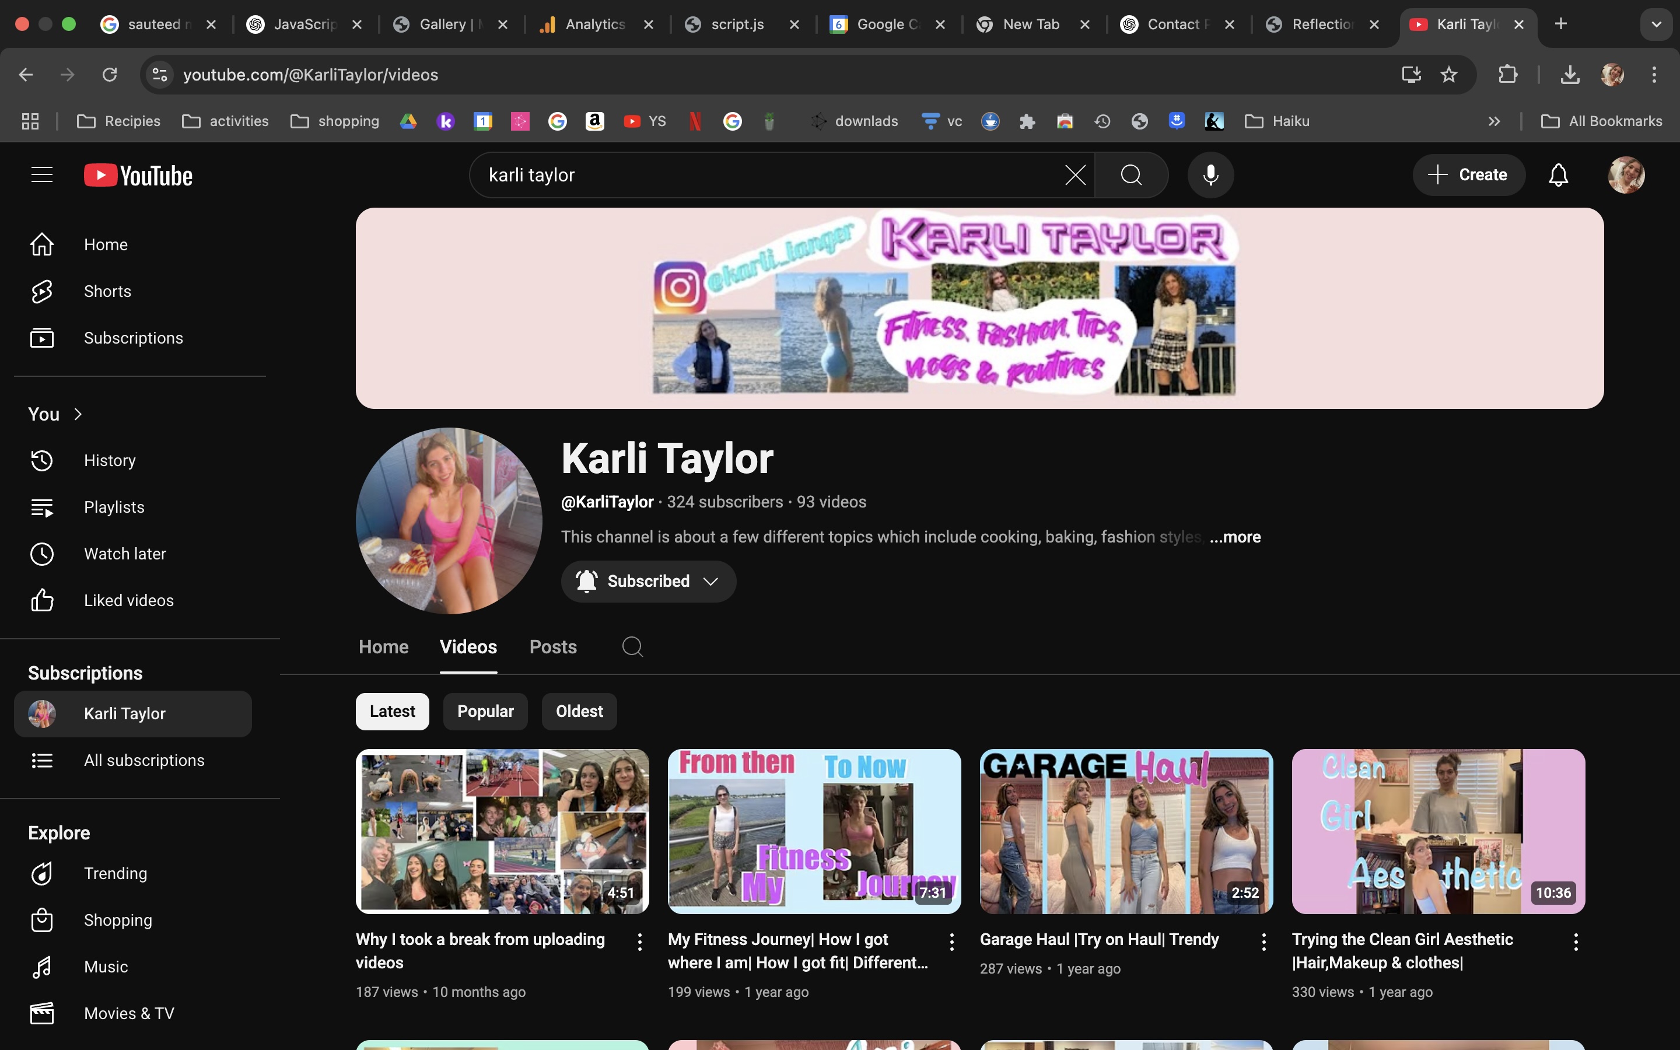Click the magnifier search button
1680x1050 pixels.
tap(1132, 175)
